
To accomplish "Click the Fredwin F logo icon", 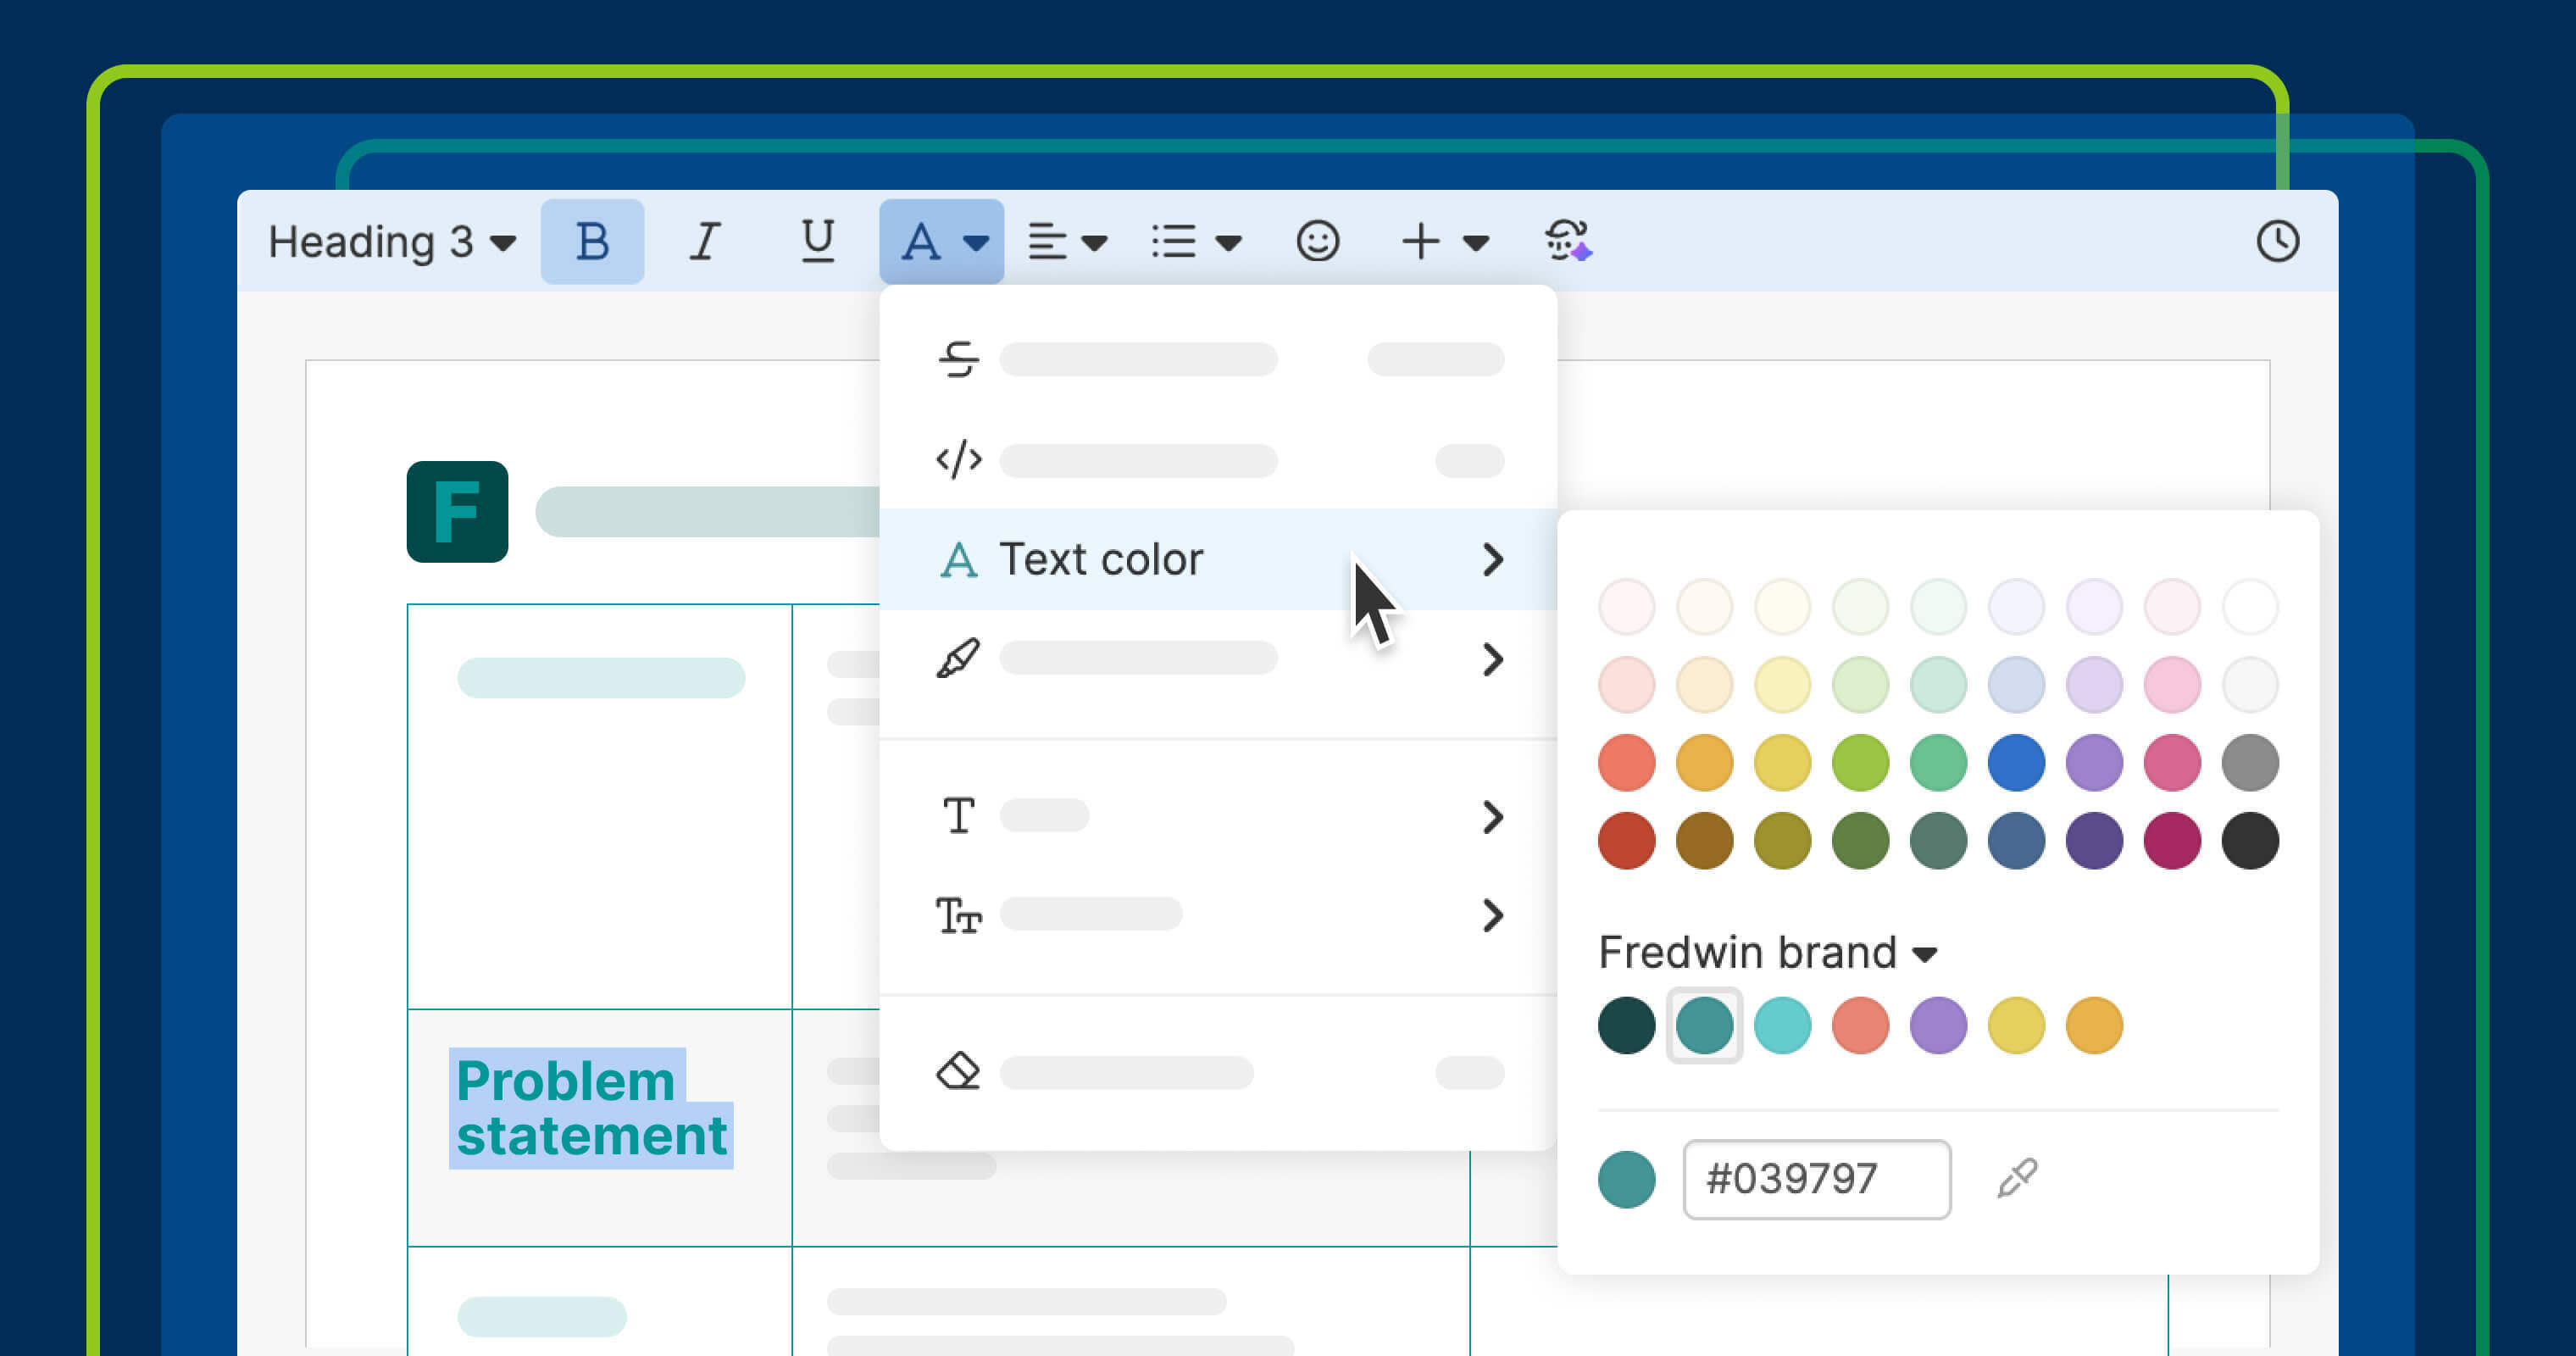I will (457, 511).
